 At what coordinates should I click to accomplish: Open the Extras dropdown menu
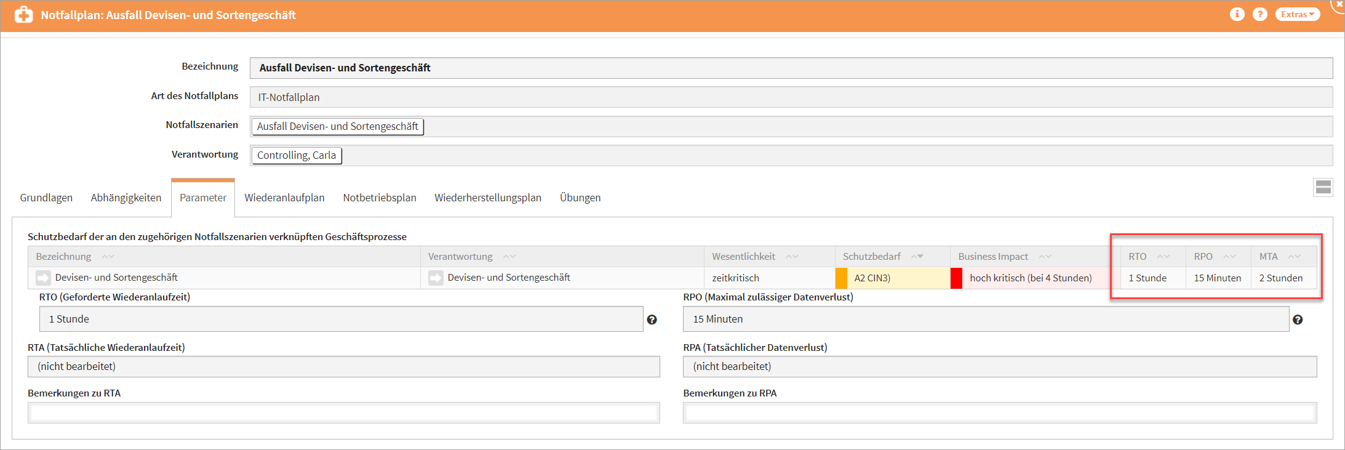(x=1297, y=14)
